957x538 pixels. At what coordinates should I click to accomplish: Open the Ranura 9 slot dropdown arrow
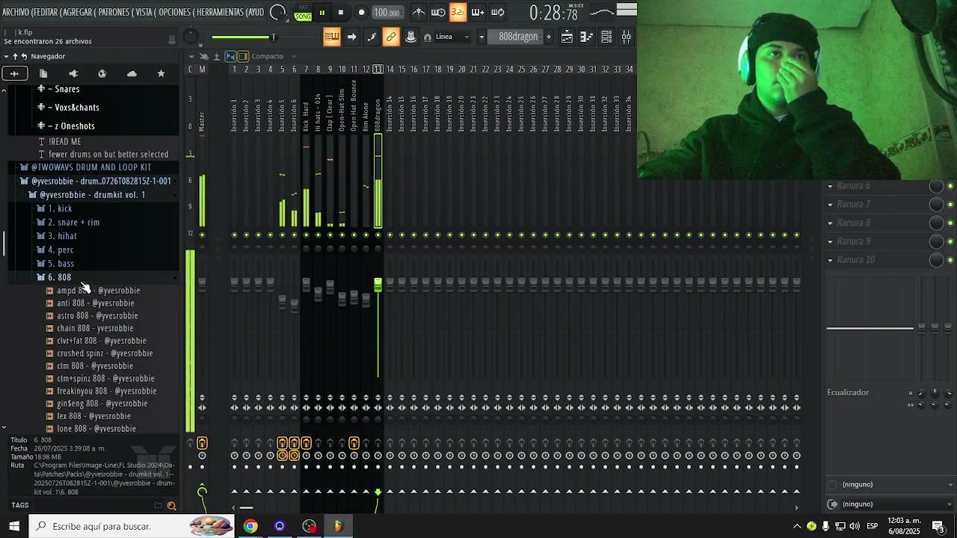pos(830,241)
